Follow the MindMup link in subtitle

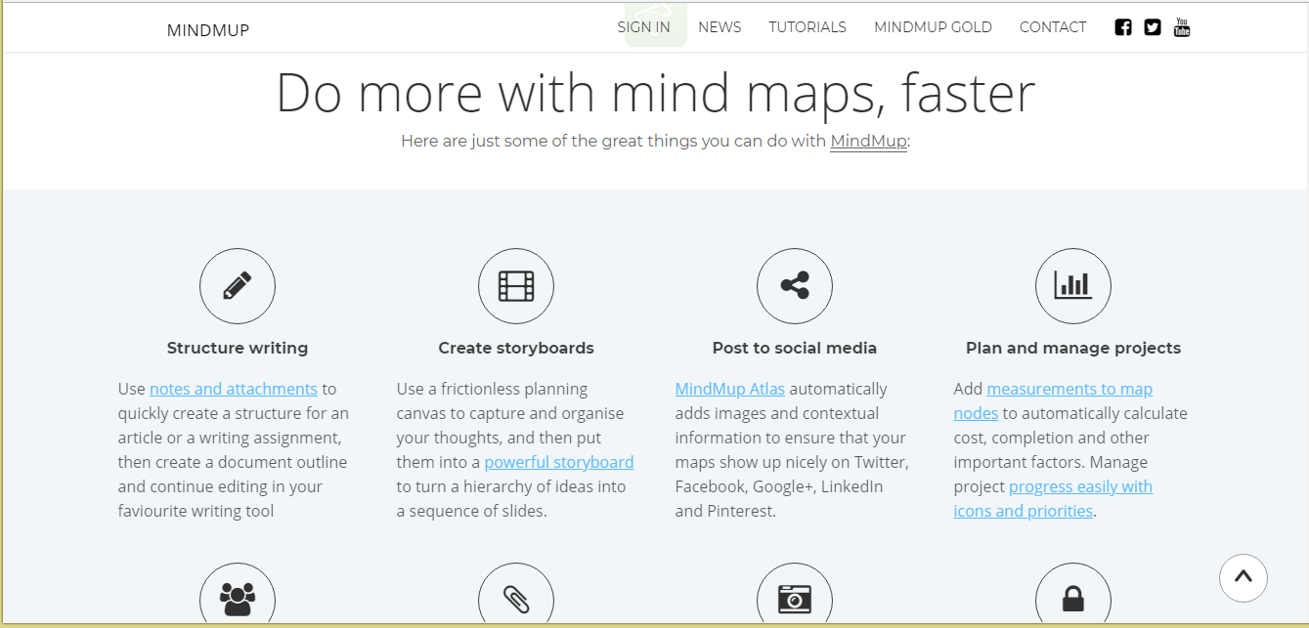click(868, 141)
